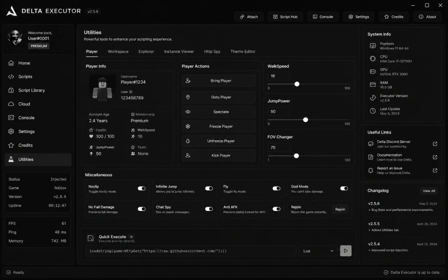448x280 pixels.
Task: Open the Cloud sidebar section
Action: 38,104
